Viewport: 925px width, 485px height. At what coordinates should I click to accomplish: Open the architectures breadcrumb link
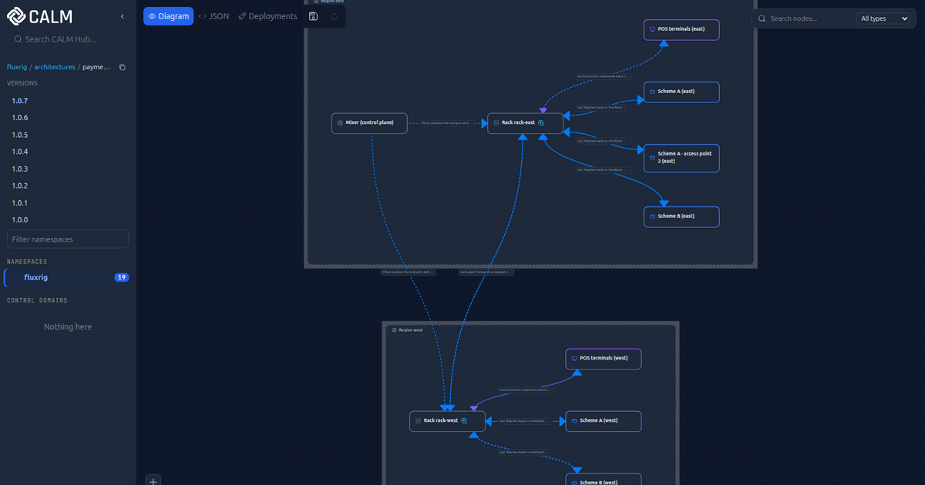(x=55, y=67)
